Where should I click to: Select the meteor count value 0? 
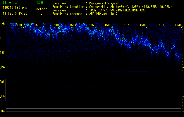click(41, 13)
